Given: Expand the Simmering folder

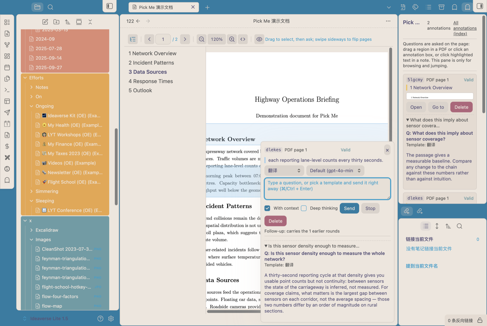Looking at the screenshot, I should (31, 191).
